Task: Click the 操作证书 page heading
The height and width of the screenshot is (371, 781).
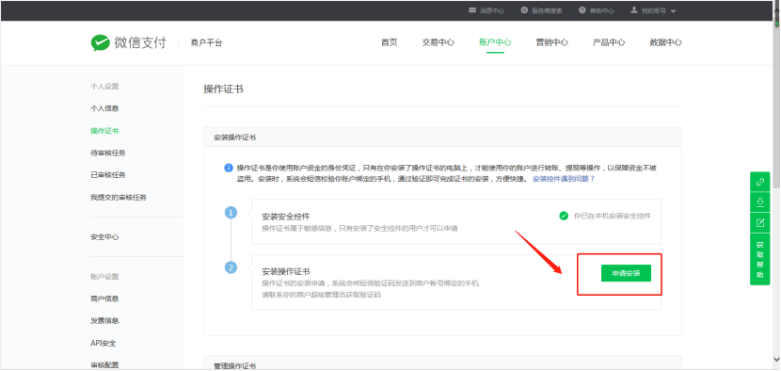Action: [224, 89]
